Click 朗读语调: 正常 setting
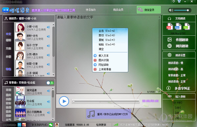197x127 pixels. [x=177, y=82]
